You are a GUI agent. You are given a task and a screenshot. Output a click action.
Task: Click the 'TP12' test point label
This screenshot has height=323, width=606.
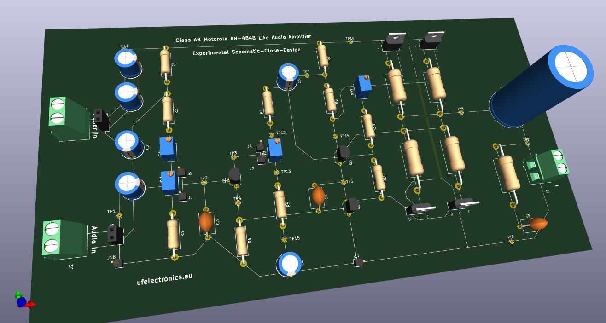[280, 133]
